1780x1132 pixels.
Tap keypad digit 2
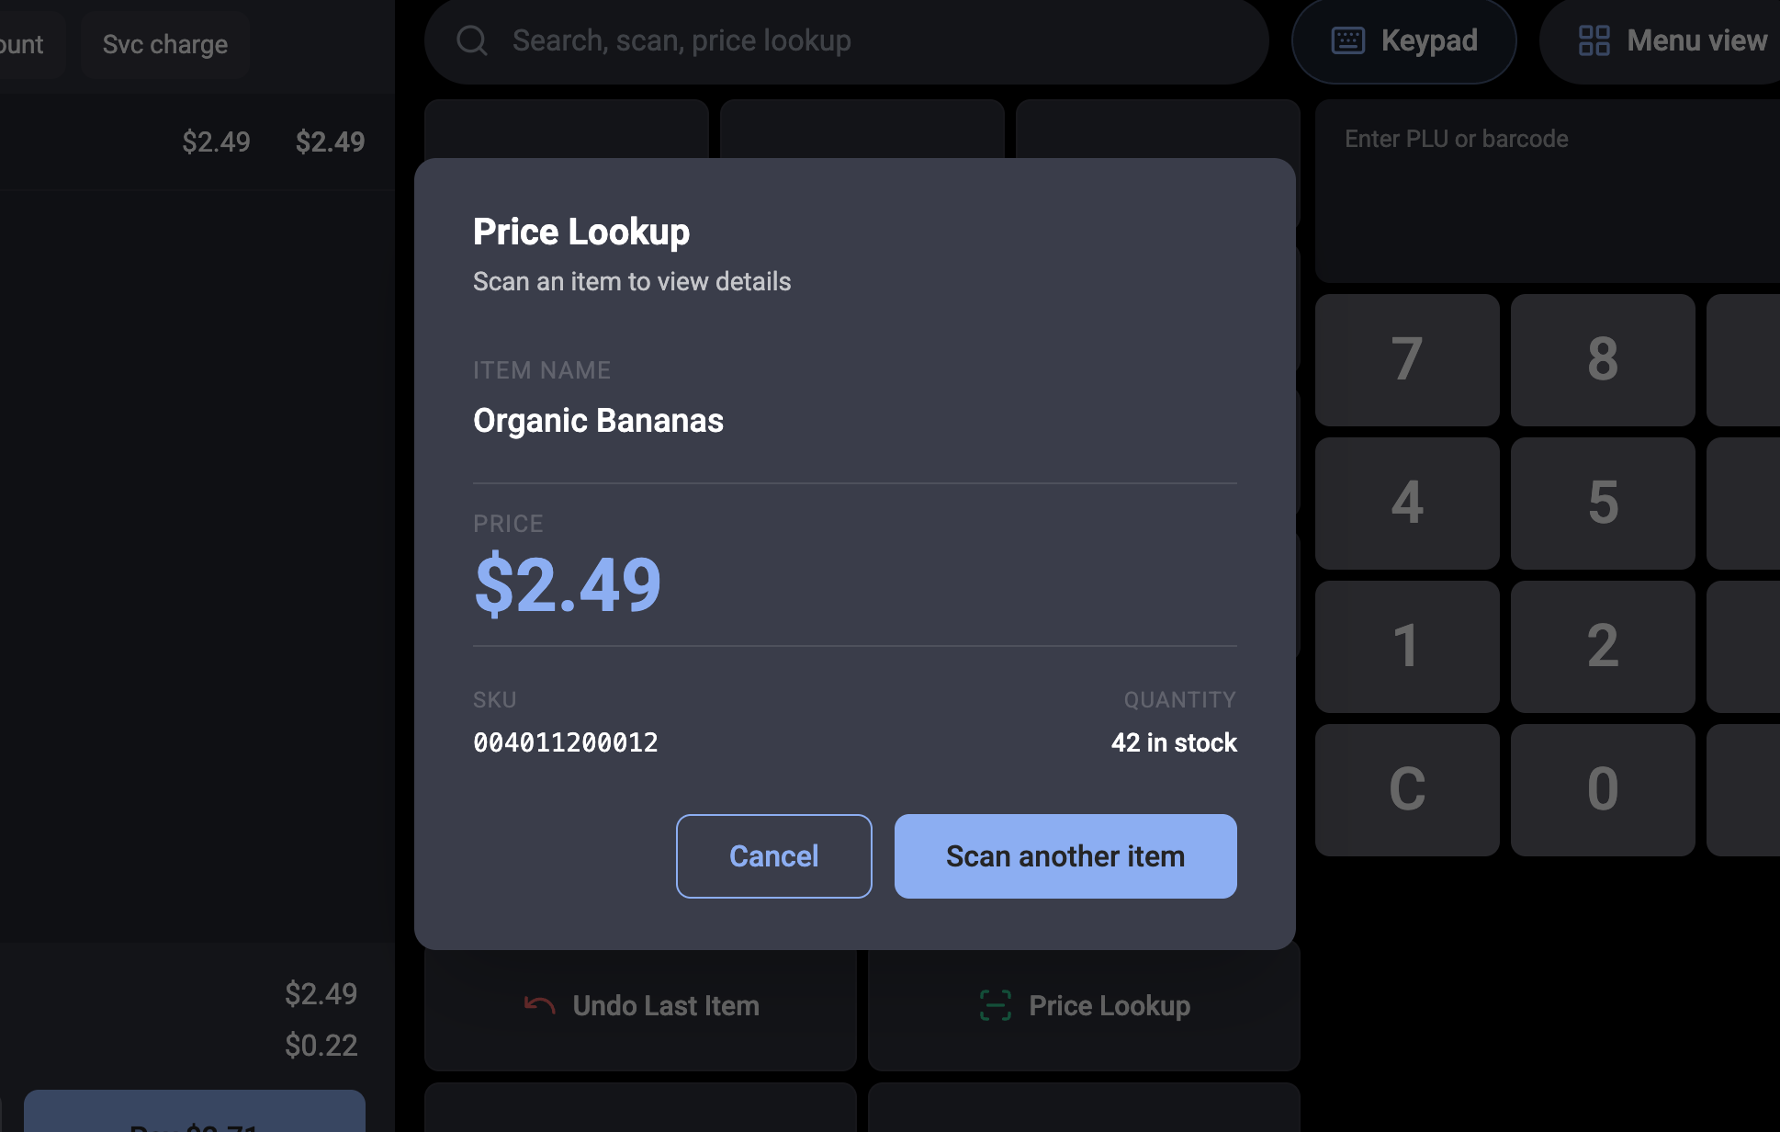(1603, 646)
